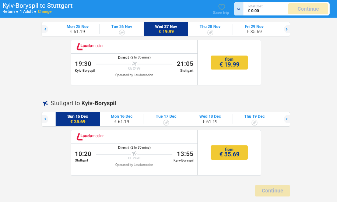
Task: Click no-flight icon under Tue 17 Dec
Action: point(166,123)
